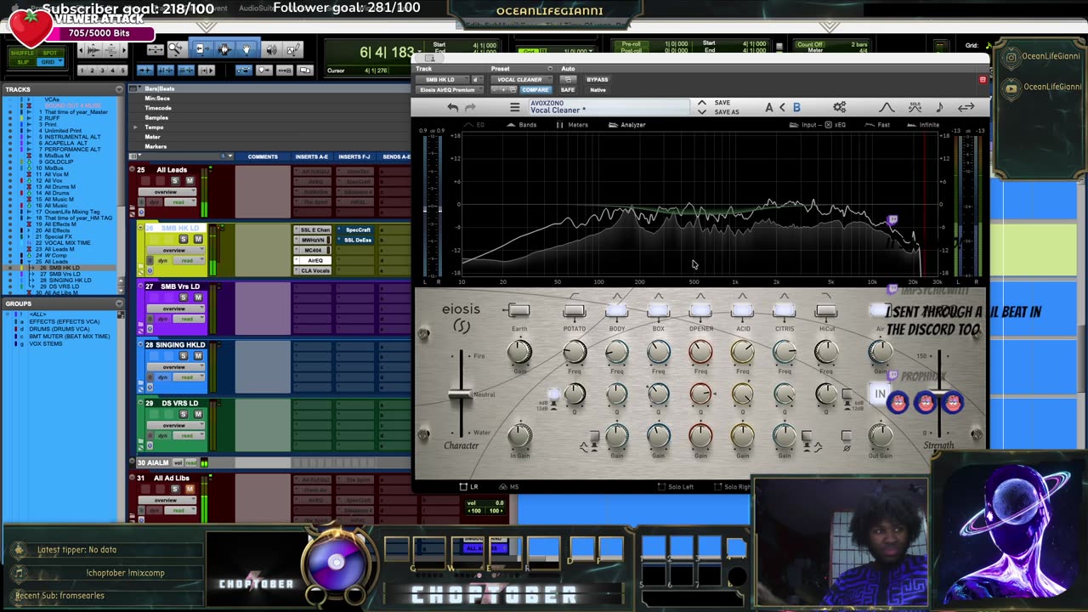Toggle the Earth band switch
This screenshot has height=612, width=1088.
[x=518, y=310]
